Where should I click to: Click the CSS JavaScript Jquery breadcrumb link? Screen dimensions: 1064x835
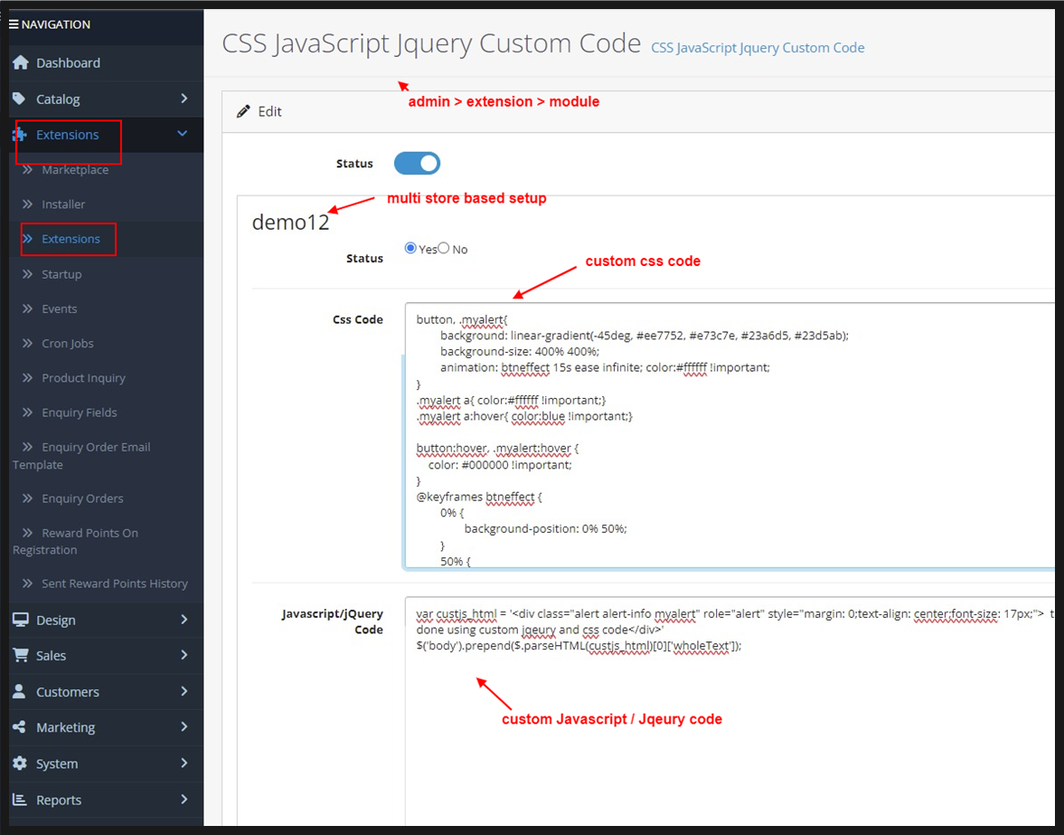[x=758, y=48]
